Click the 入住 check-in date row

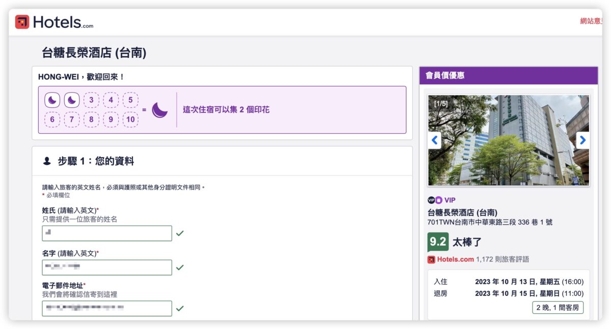(509, 282)
